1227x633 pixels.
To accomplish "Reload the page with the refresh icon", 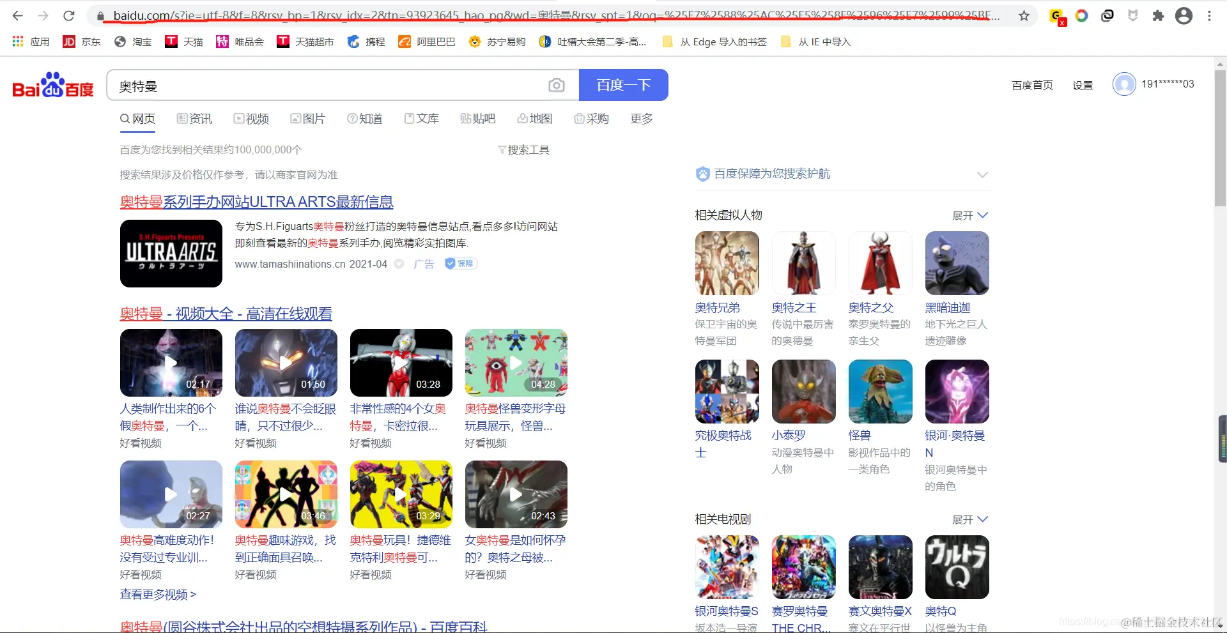I will (x=69, y=16).
